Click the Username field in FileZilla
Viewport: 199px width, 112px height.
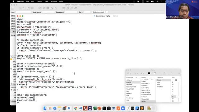coord(48,12)
